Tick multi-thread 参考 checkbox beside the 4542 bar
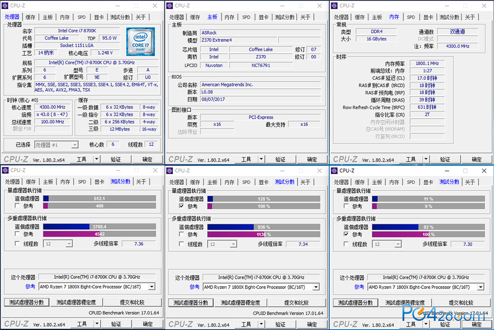The image size is (494, 330). click(x=17, y=234)
